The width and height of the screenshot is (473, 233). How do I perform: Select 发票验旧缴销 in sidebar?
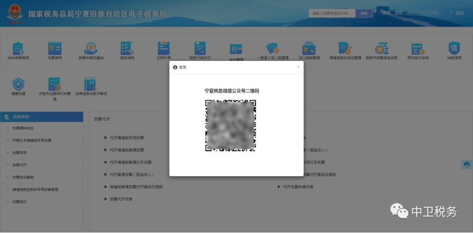[23, 177]
